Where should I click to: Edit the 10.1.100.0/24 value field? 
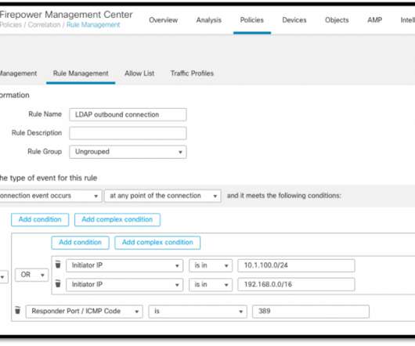(x=296, y=265)
